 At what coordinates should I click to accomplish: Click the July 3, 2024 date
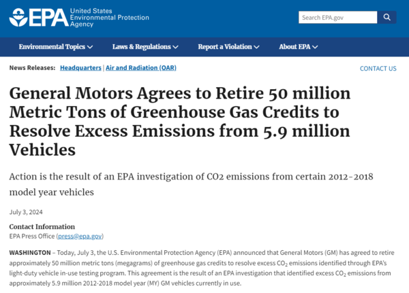tap(25, 211)
